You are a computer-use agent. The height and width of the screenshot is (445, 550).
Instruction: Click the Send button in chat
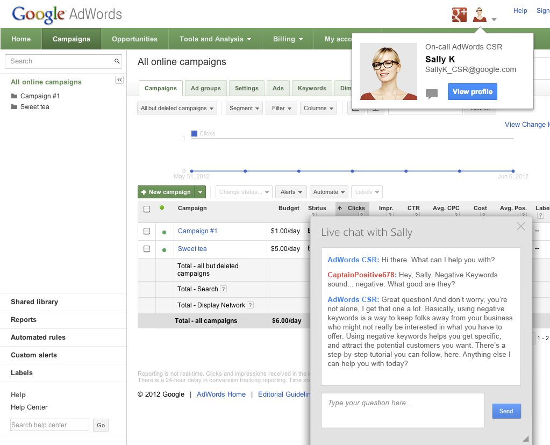click(506, 411)
